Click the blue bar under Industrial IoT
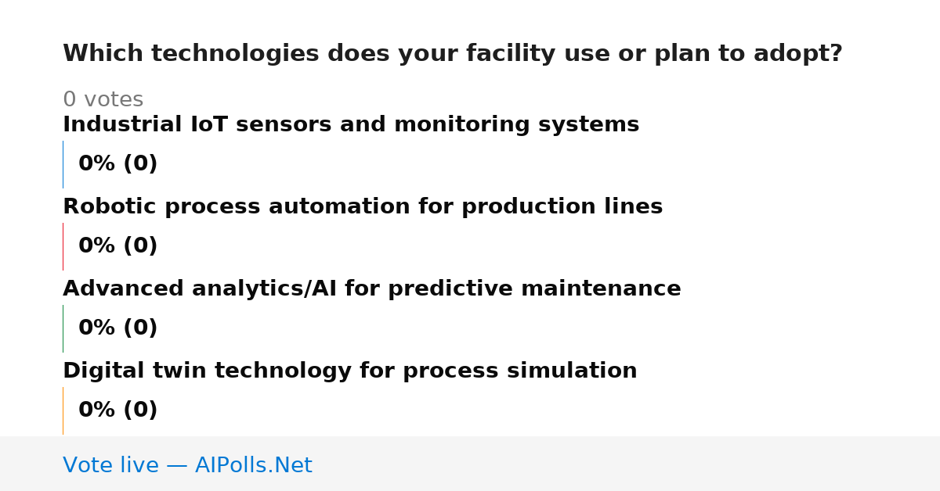Image resolution: width=940 pixels, height=491 pixels. pyautogui.click(x=63, y=164)
